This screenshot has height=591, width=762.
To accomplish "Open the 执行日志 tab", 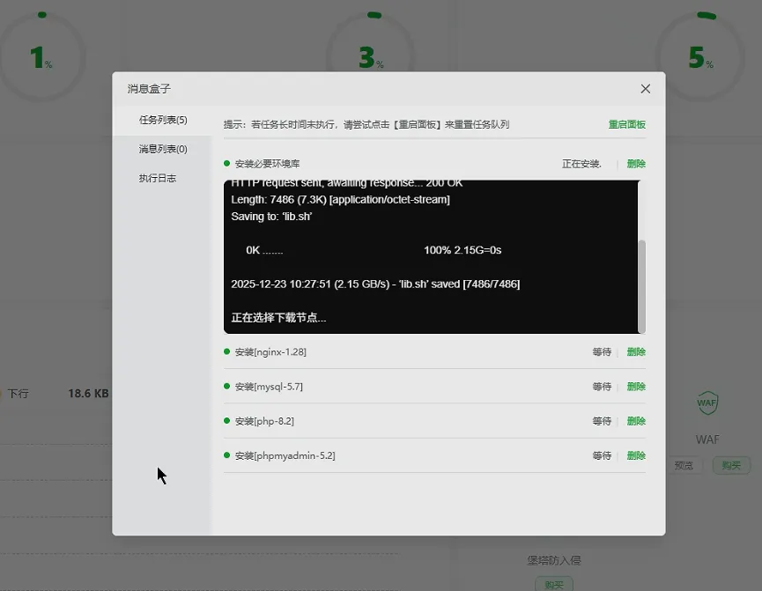I will pyautogui.click(x=157, y=178).
